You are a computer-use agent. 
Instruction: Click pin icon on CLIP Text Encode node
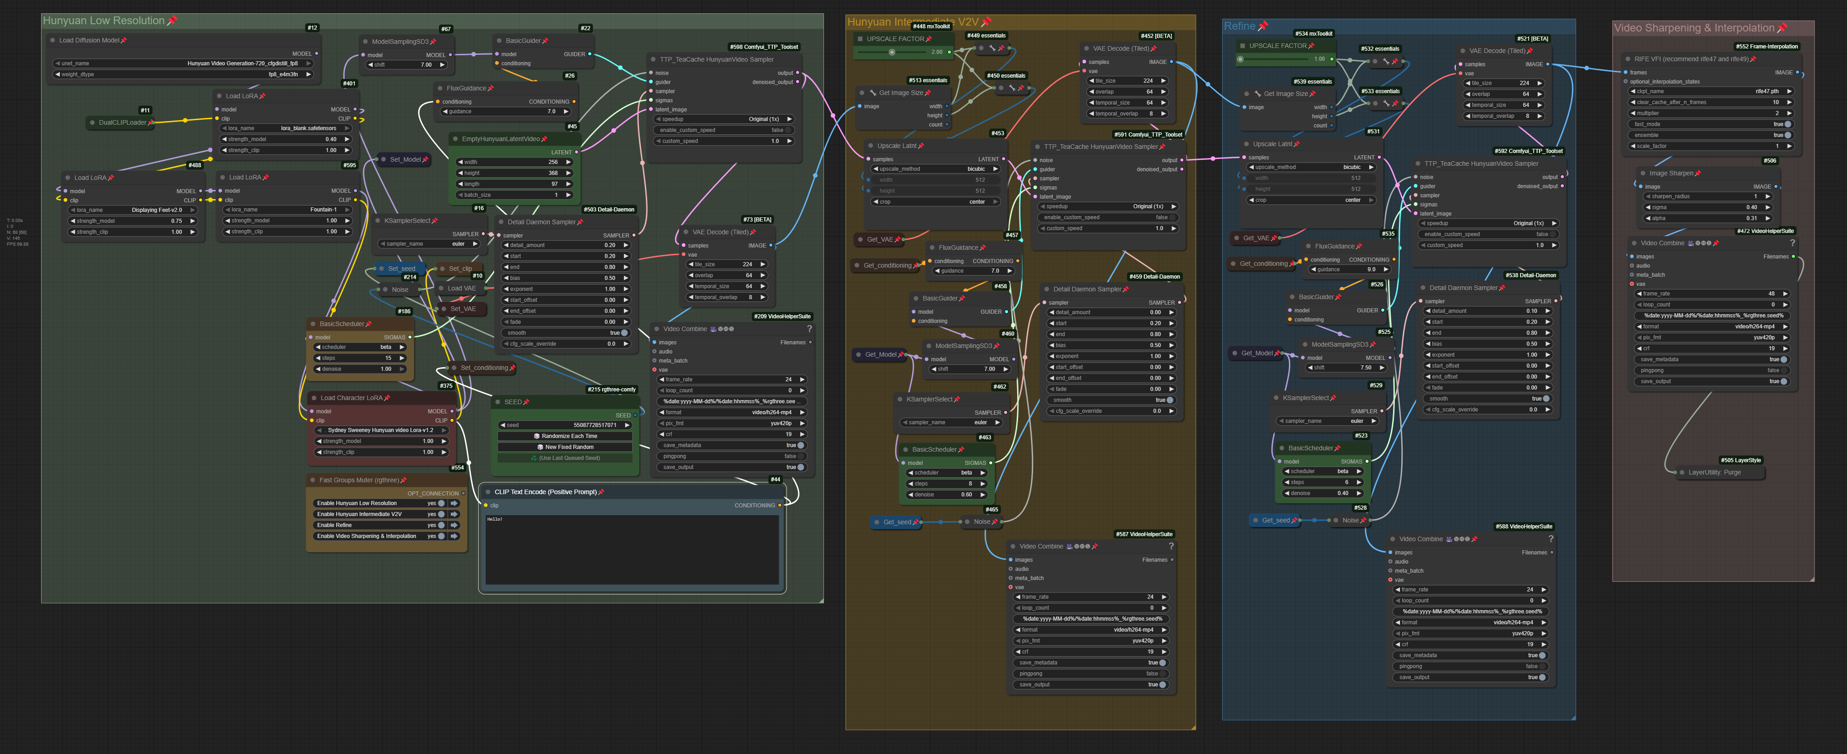(x=601, y=492)
